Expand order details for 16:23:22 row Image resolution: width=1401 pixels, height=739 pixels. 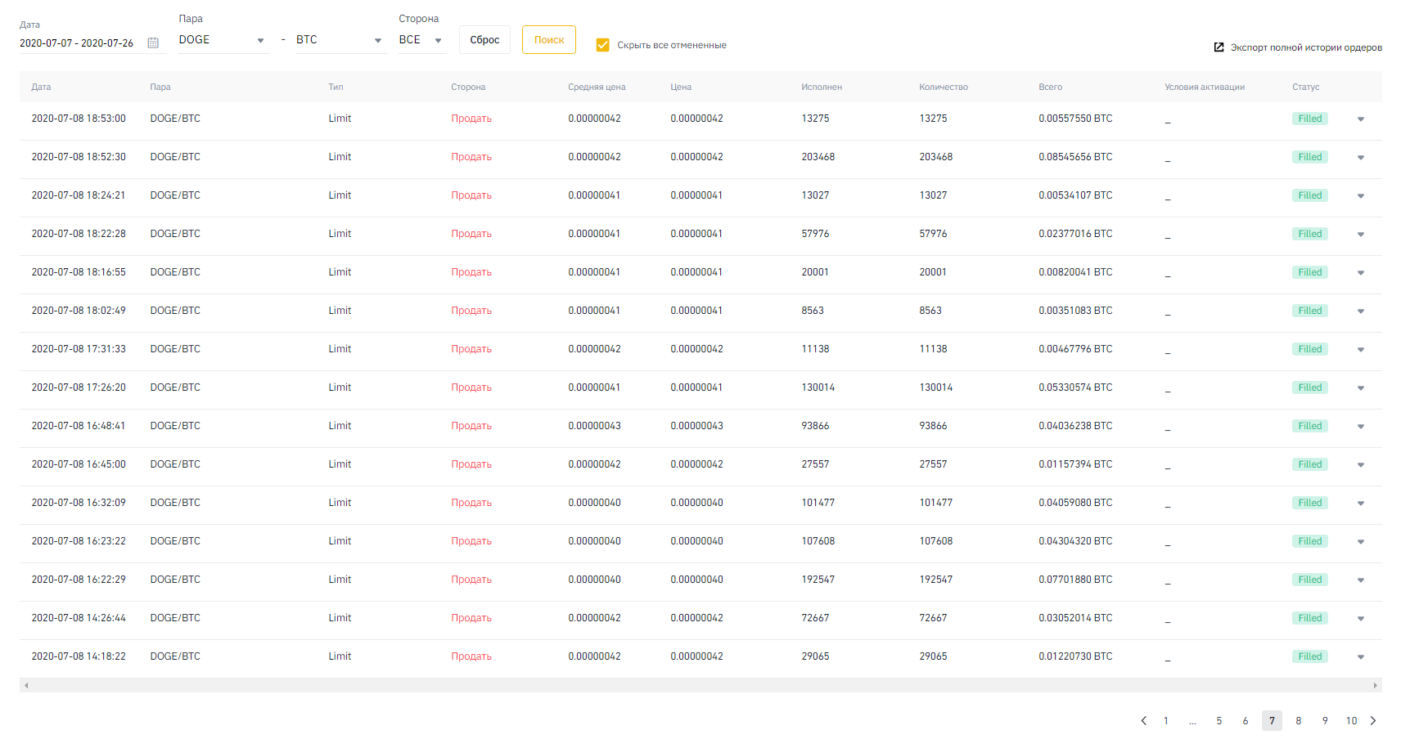pyautogui.click(x=1361, y=542)
